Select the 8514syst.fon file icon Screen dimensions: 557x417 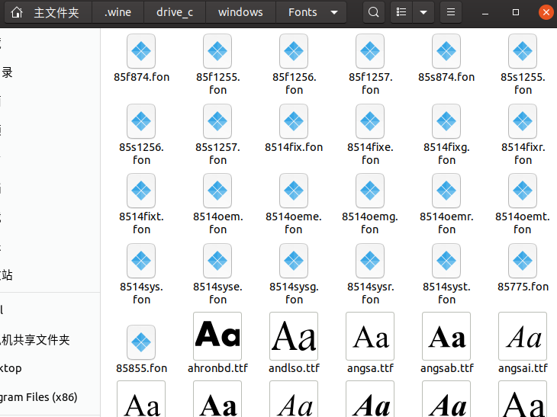446,261
